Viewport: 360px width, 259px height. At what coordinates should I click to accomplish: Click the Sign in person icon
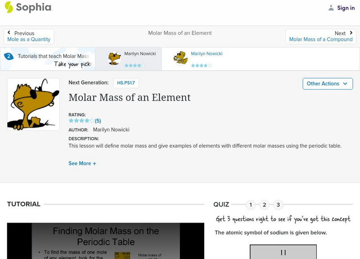pos(331,8)
